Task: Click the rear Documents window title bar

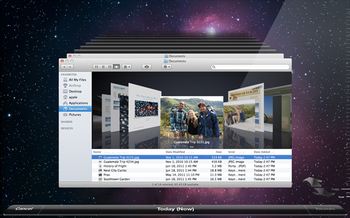Action: click(175, 56)
